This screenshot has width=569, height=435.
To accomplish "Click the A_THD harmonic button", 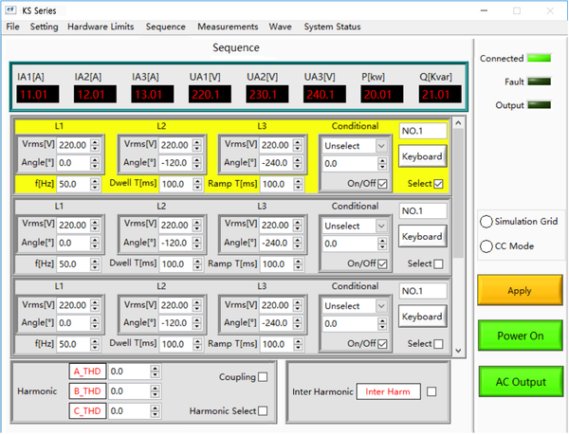I will [x=87, y=372].
